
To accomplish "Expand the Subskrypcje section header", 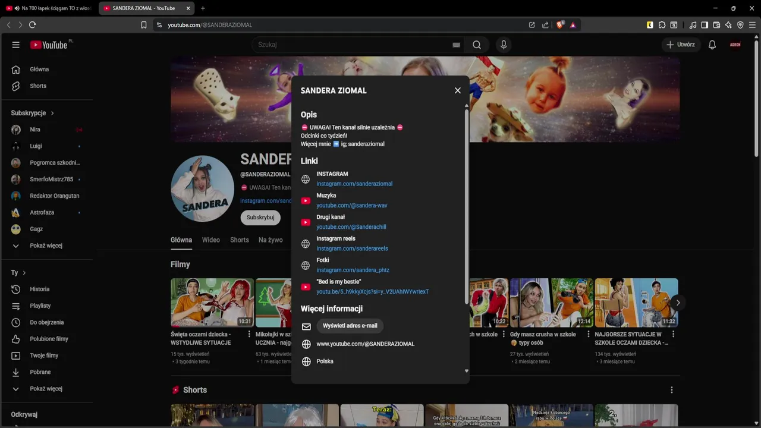I will coord(33,113).
